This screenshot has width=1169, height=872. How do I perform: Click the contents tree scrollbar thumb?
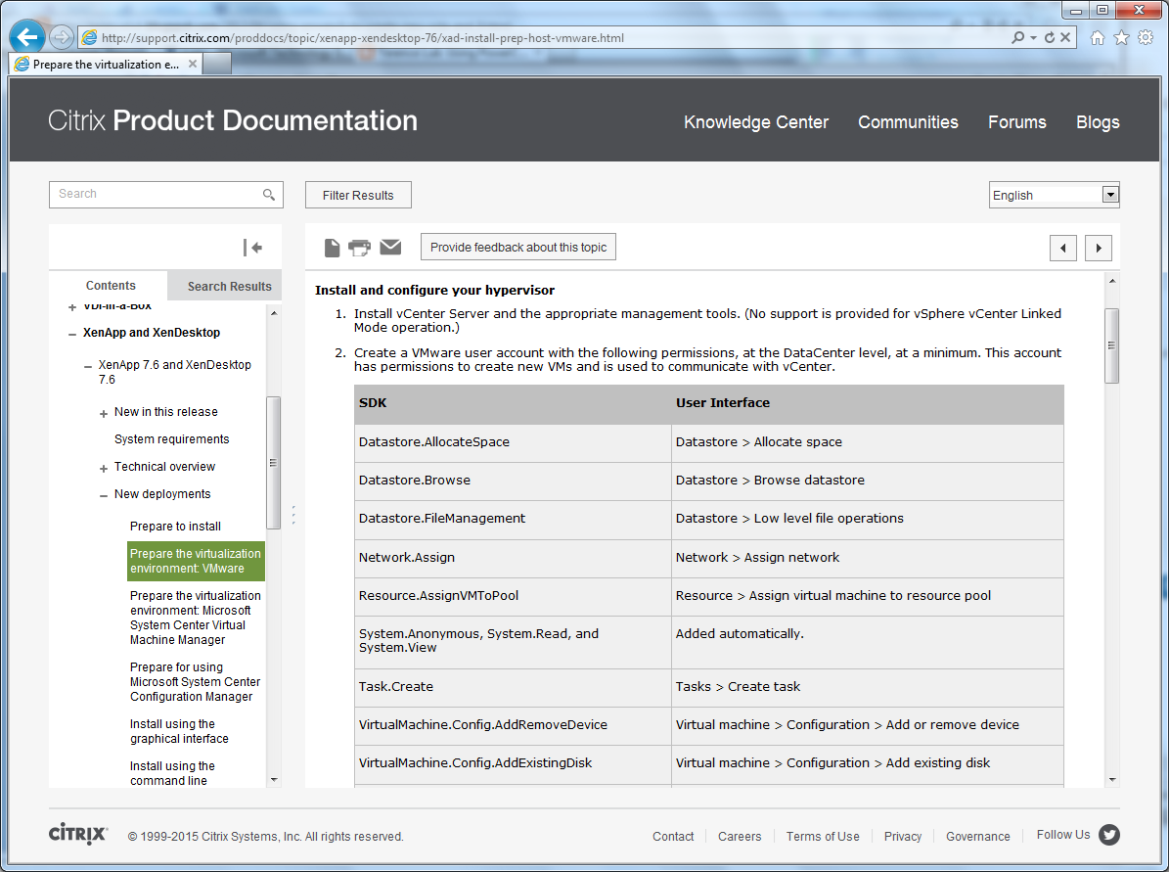tap(273, 463)
